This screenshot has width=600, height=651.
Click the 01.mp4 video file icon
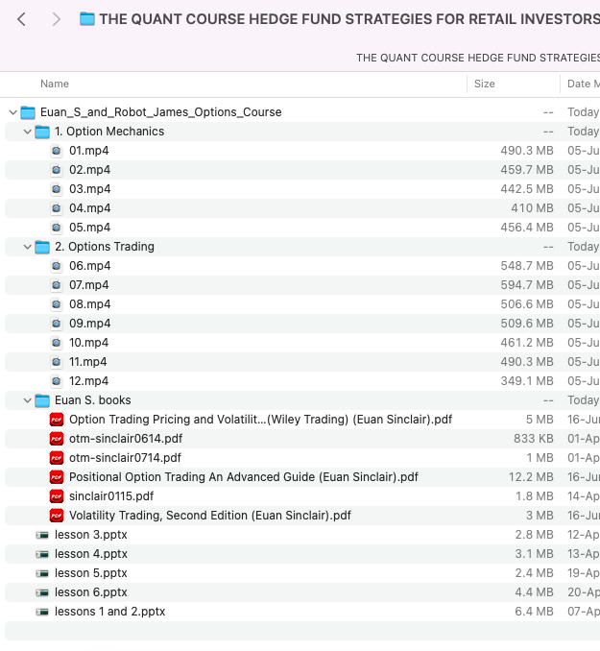57,151
